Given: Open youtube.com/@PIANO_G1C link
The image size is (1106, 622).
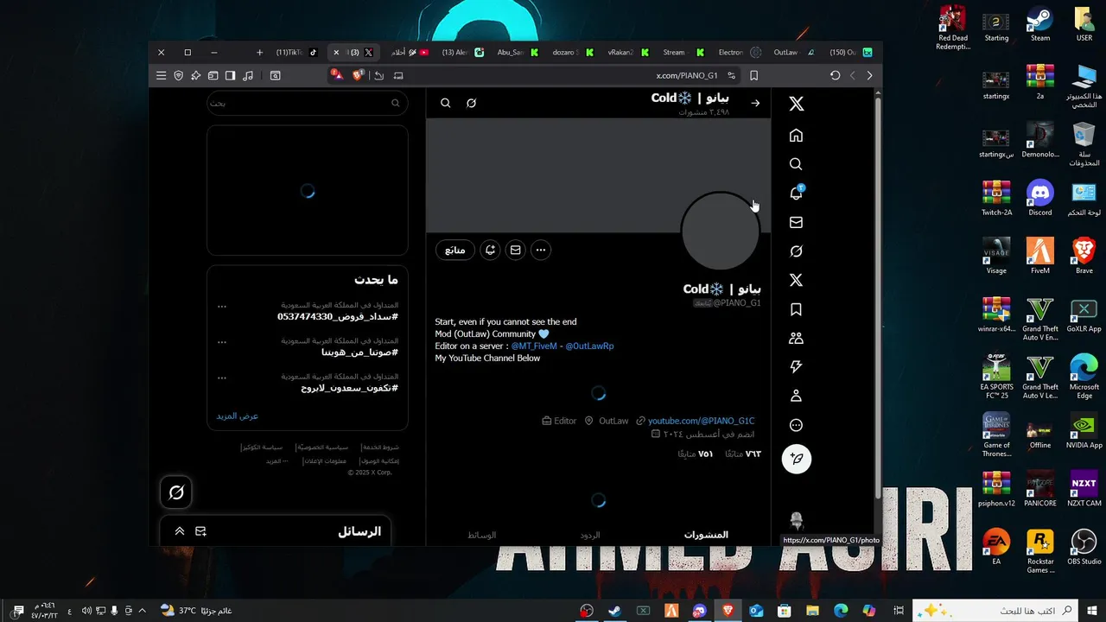Looking at the screenshot, I should [701, 421].
